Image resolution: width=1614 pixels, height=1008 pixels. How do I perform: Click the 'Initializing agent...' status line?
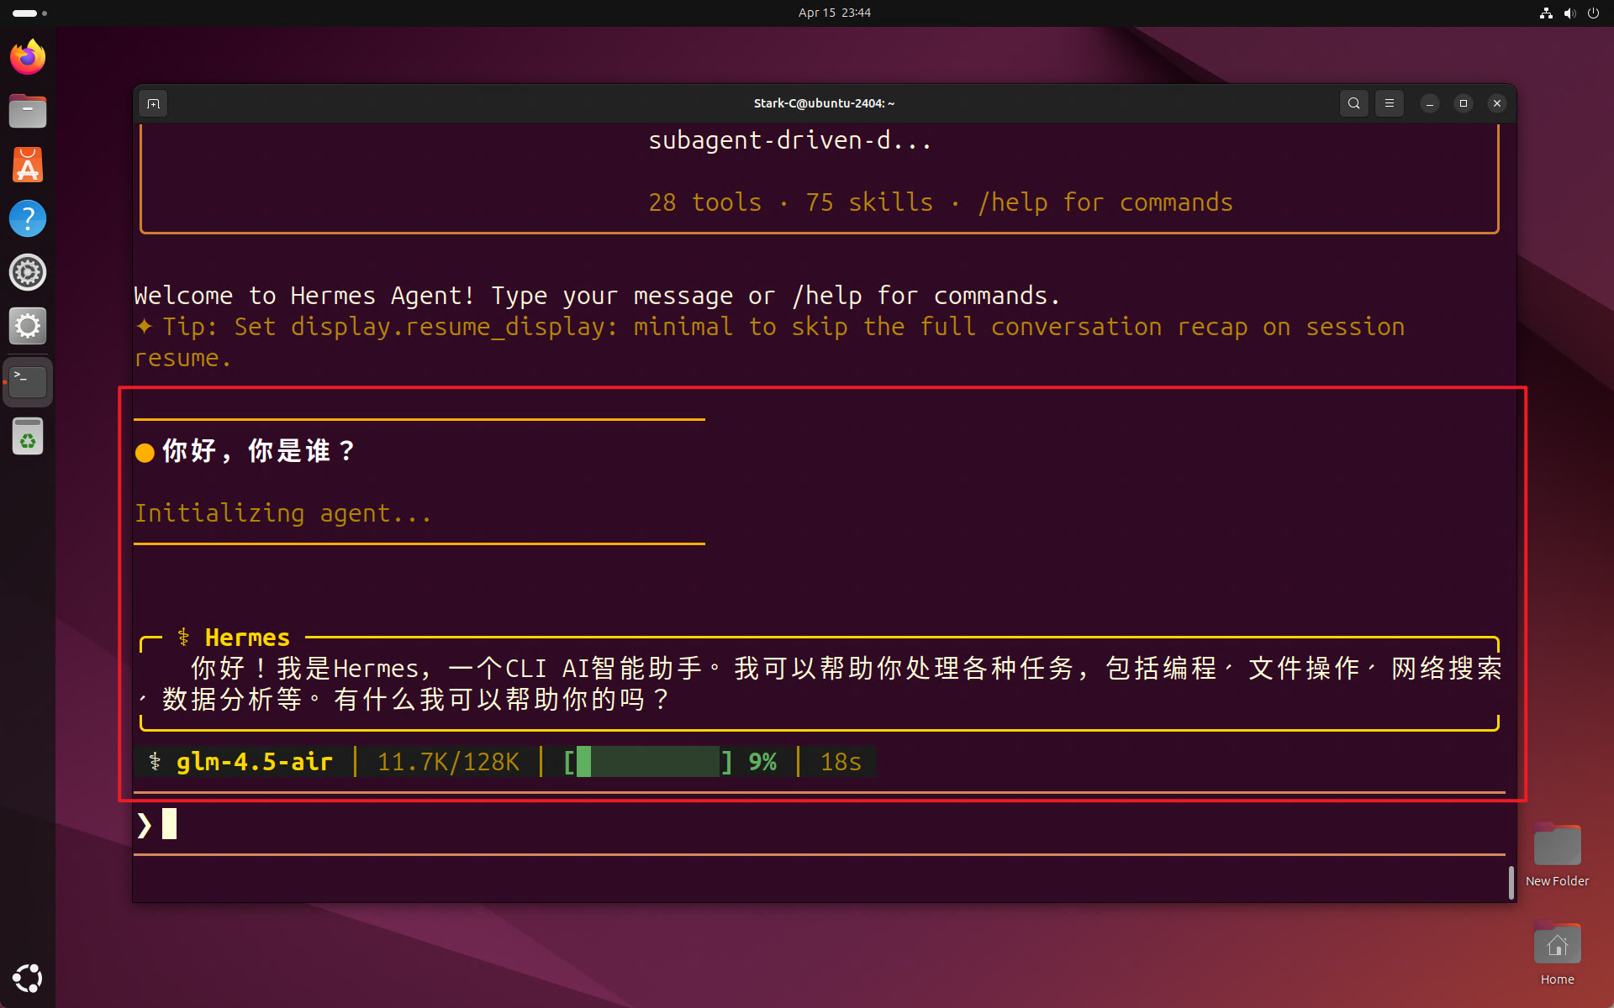click(x=283, y=513)
